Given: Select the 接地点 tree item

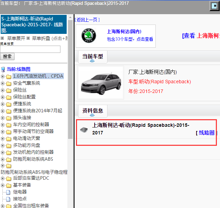Looking at the screenshot, I should click(20, 199).
